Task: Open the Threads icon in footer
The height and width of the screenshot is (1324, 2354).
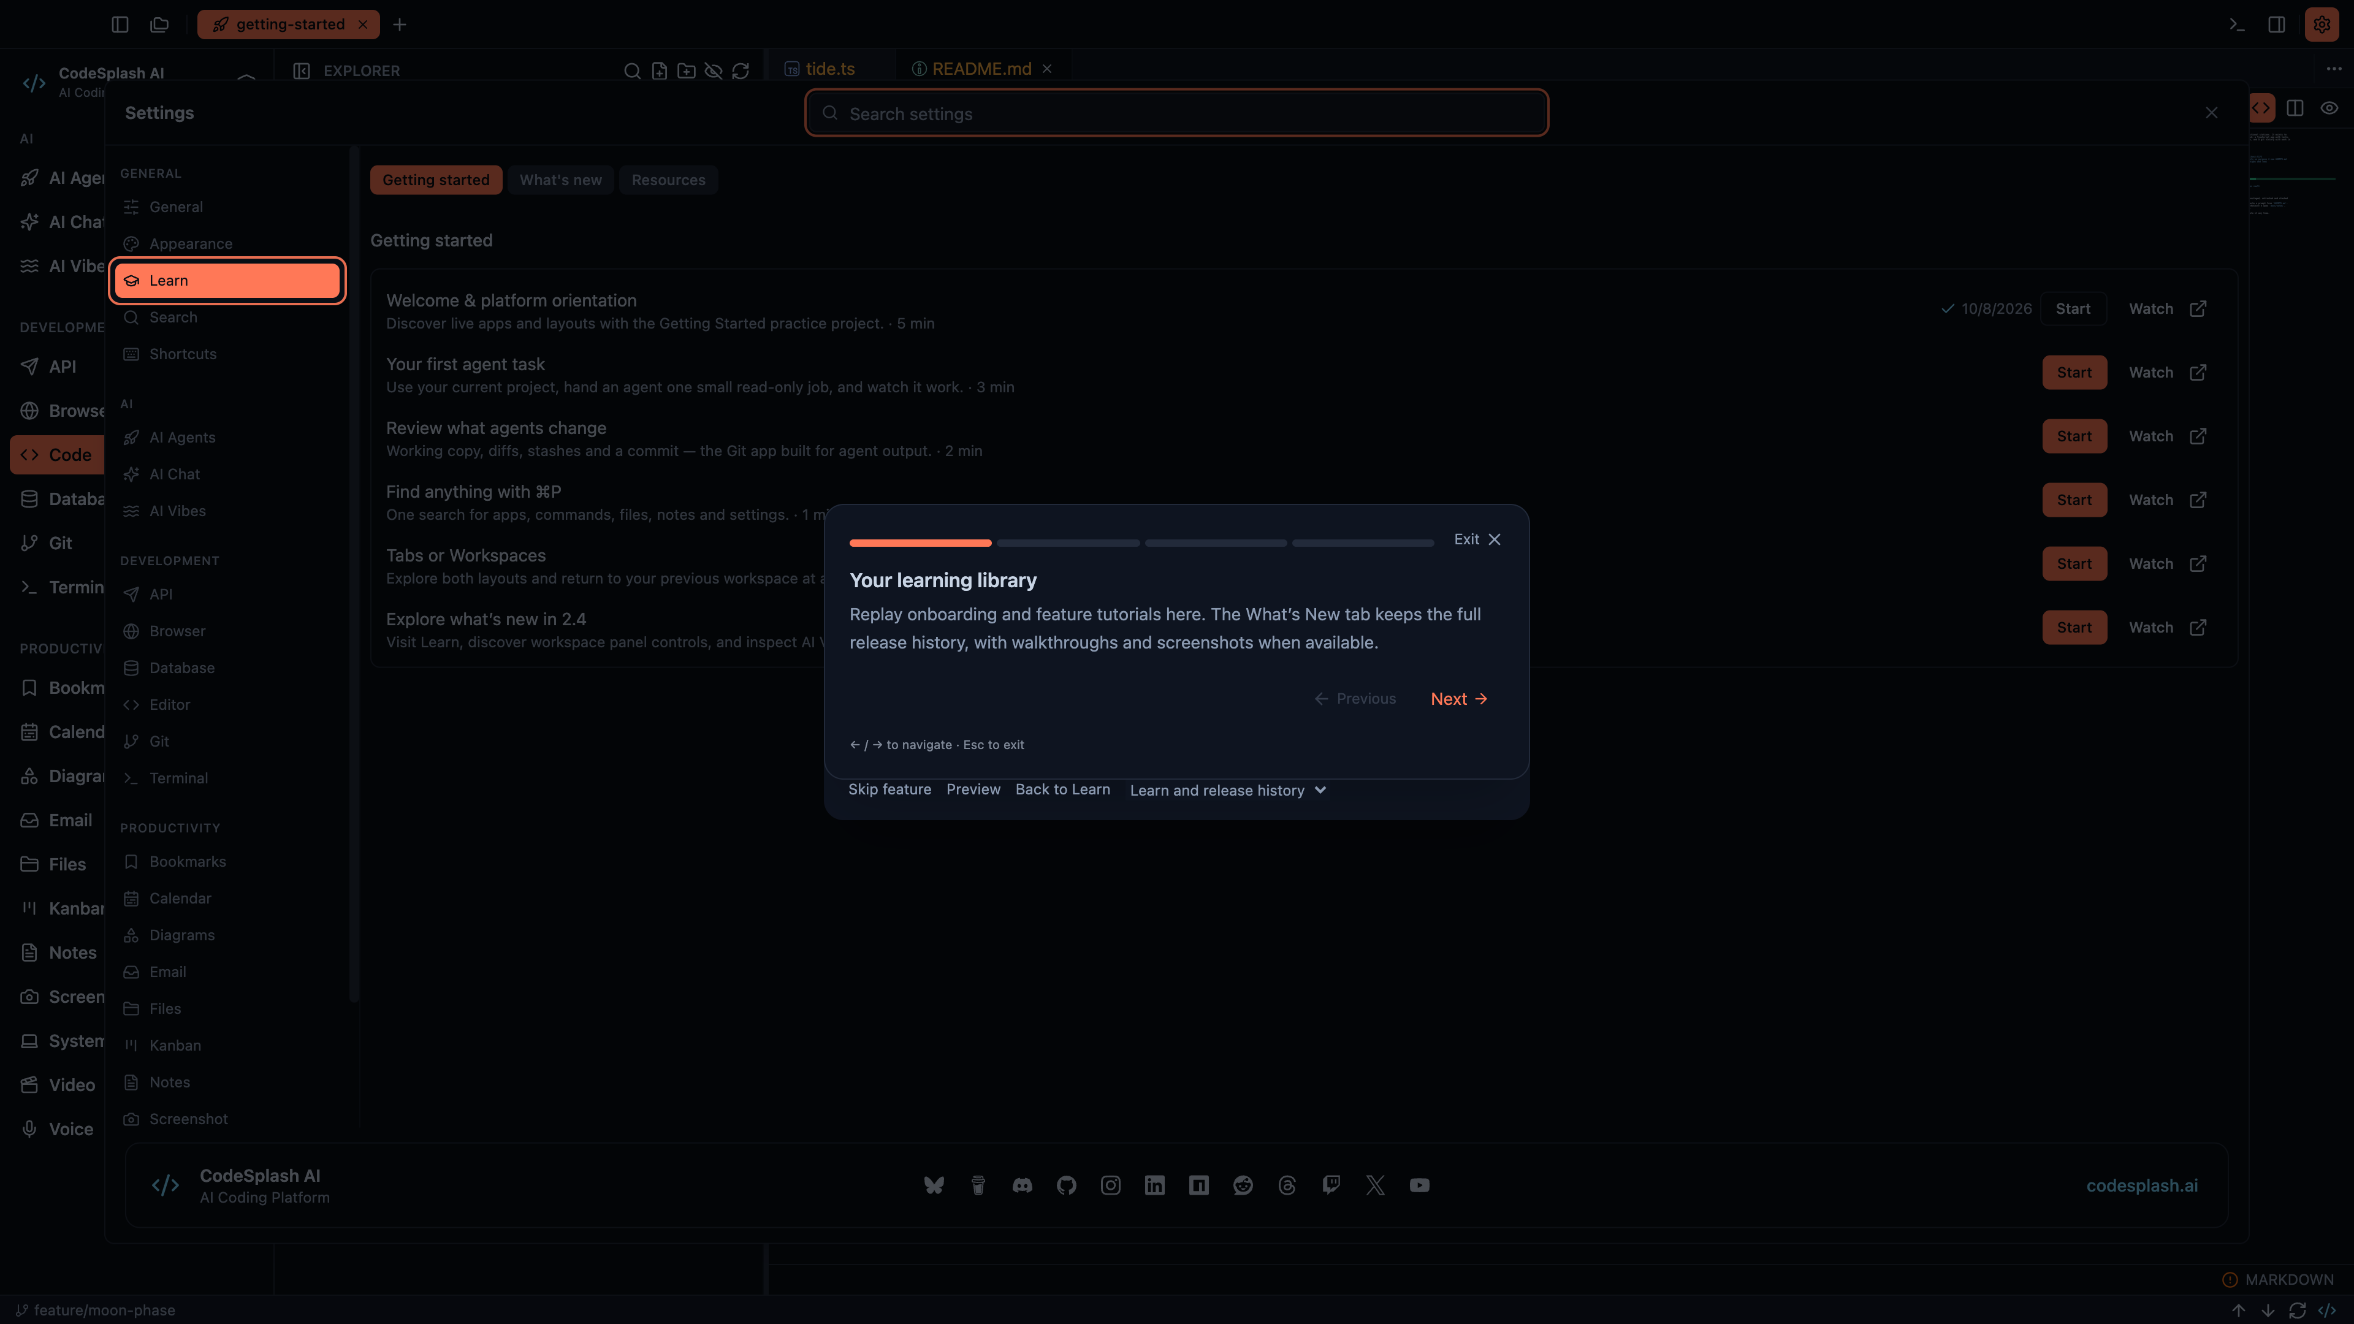Action: click(1287, 1185)
